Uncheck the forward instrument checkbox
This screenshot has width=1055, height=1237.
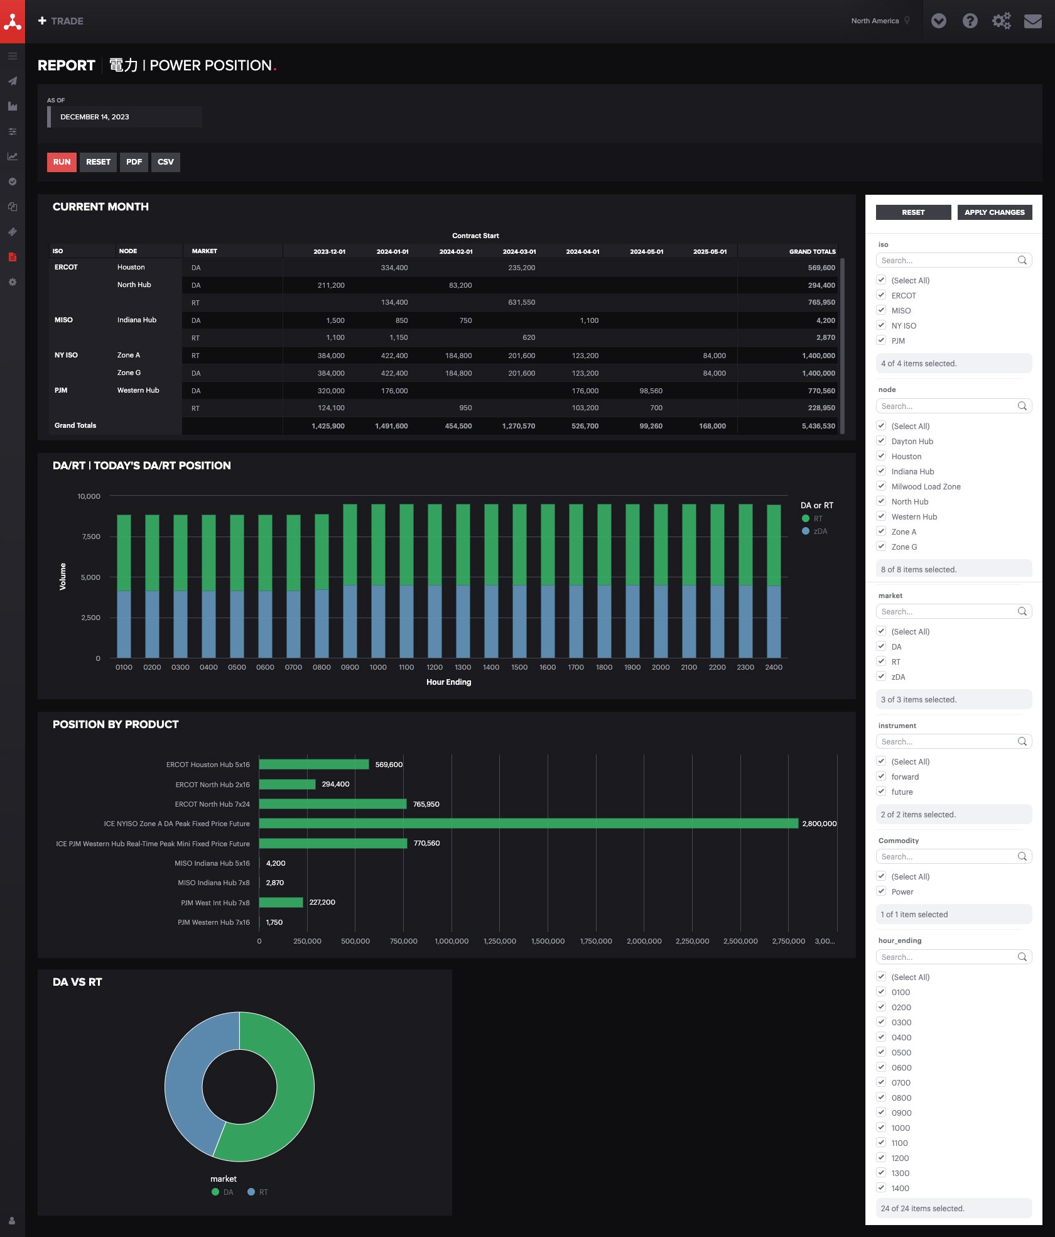pyautogui.click(x=882, y=776)
